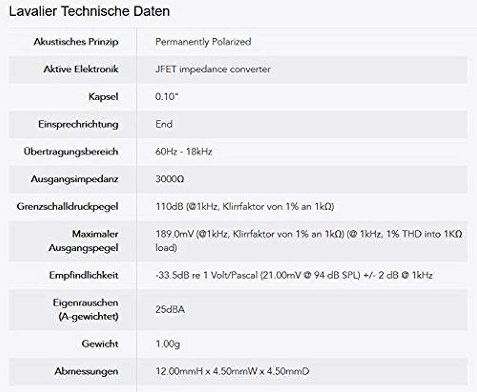The width and height of the screenshot is (477, 392).
Task: Select the 'Übertragungsbereich' label
Action: coord(71,152)
